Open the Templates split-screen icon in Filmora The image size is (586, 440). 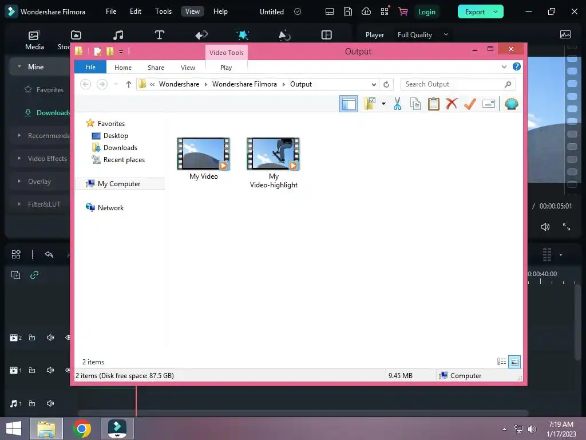pyautogui.click(x=326, y=35)
